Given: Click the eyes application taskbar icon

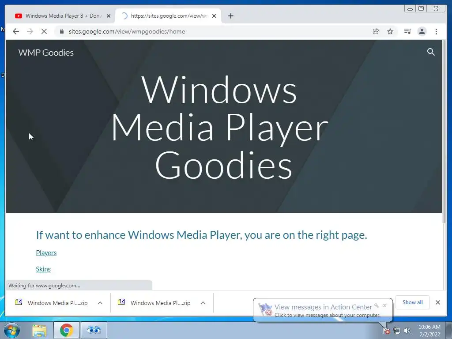Looking at the screenshot, I should click(94, 330).
